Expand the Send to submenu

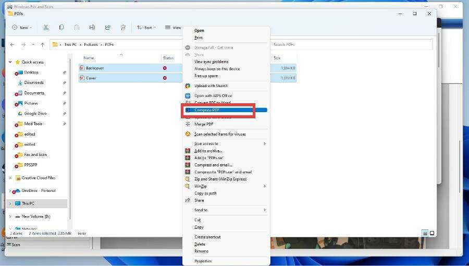(x=227, y=210)
